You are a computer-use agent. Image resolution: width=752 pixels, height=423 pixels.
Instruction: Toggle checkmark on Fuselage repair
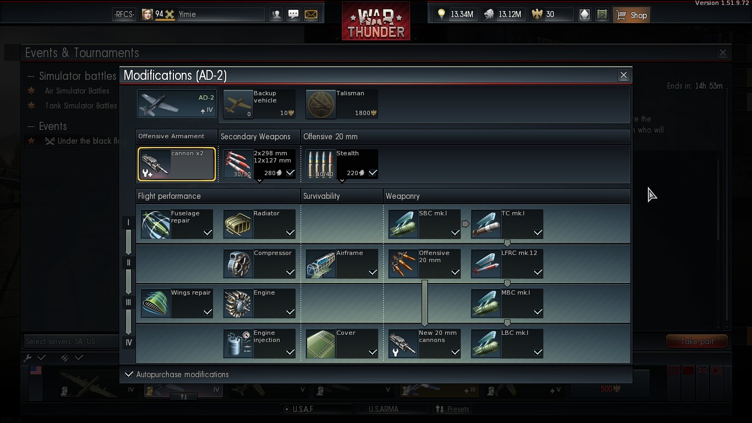[x=208, y=232]
